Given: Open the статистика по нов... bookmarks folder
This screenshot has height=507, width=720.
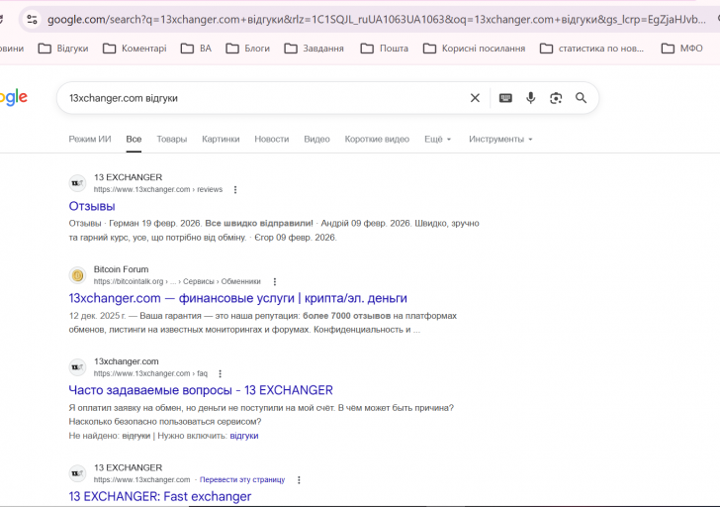Looking at the screenshot, I should [591, 49].
